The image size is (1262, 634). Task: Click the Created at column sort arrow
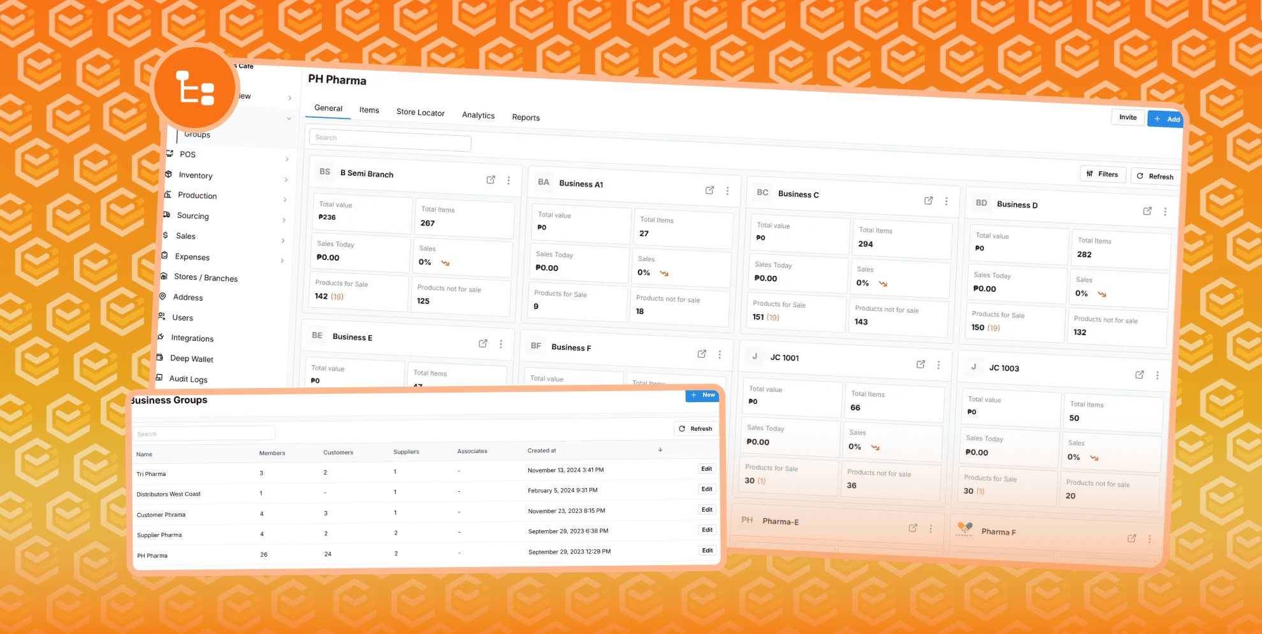pos(660,450)
